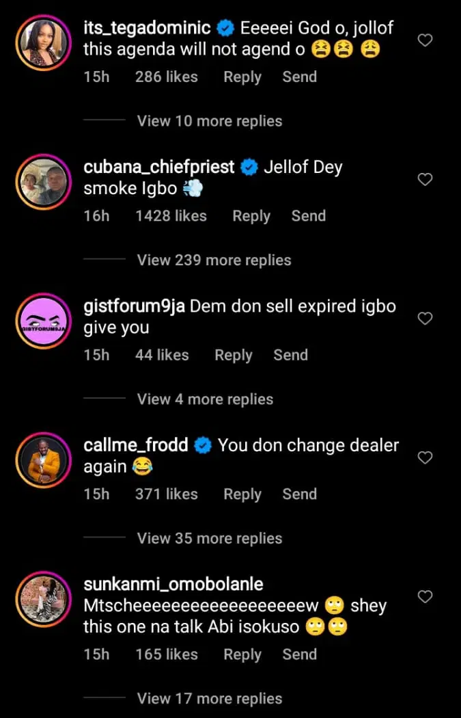Open cubana_chiefpriest profile picture
This screenshot has height=718, width=461.
tap(42, 181)
